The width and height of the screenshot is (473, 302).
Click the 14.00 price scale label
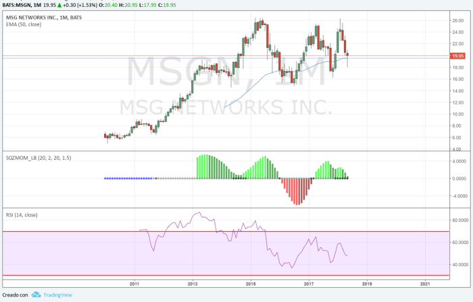pyautogui.click(x=458, y=91)
